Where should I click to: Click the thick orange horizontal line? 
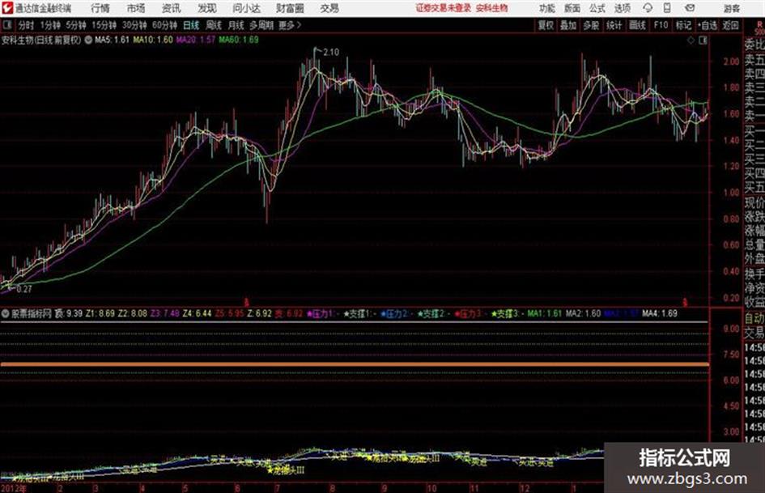355,364
